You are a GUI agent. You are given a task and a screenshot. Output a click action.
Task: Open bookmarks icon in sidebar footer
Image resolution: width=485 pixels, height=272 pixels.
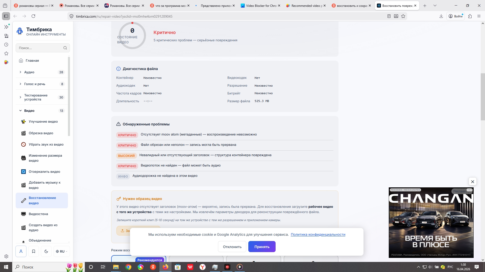pos(34,251)
